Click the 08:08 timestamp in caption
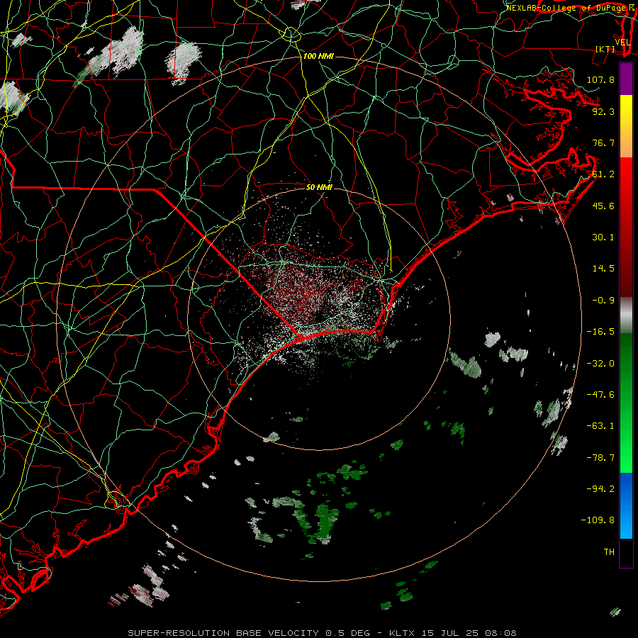 [502, 633]
